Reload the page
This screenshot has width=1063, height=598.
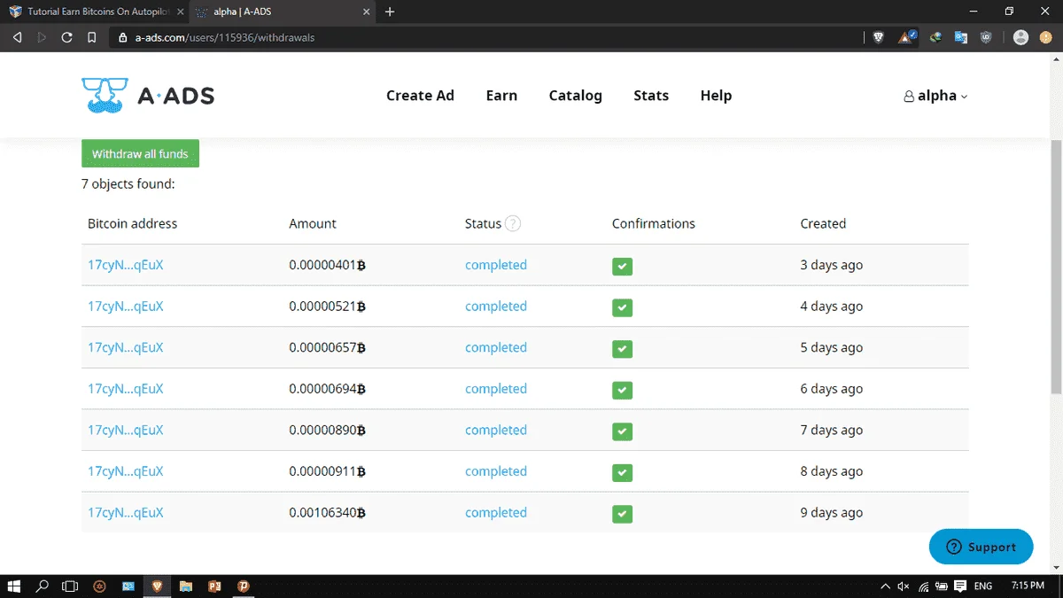66,37
